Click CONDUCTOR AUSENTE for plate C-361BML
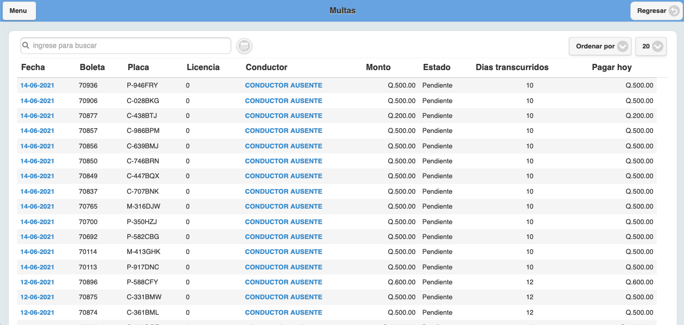Viewport: 684px width, 325px height. (283, 313)
